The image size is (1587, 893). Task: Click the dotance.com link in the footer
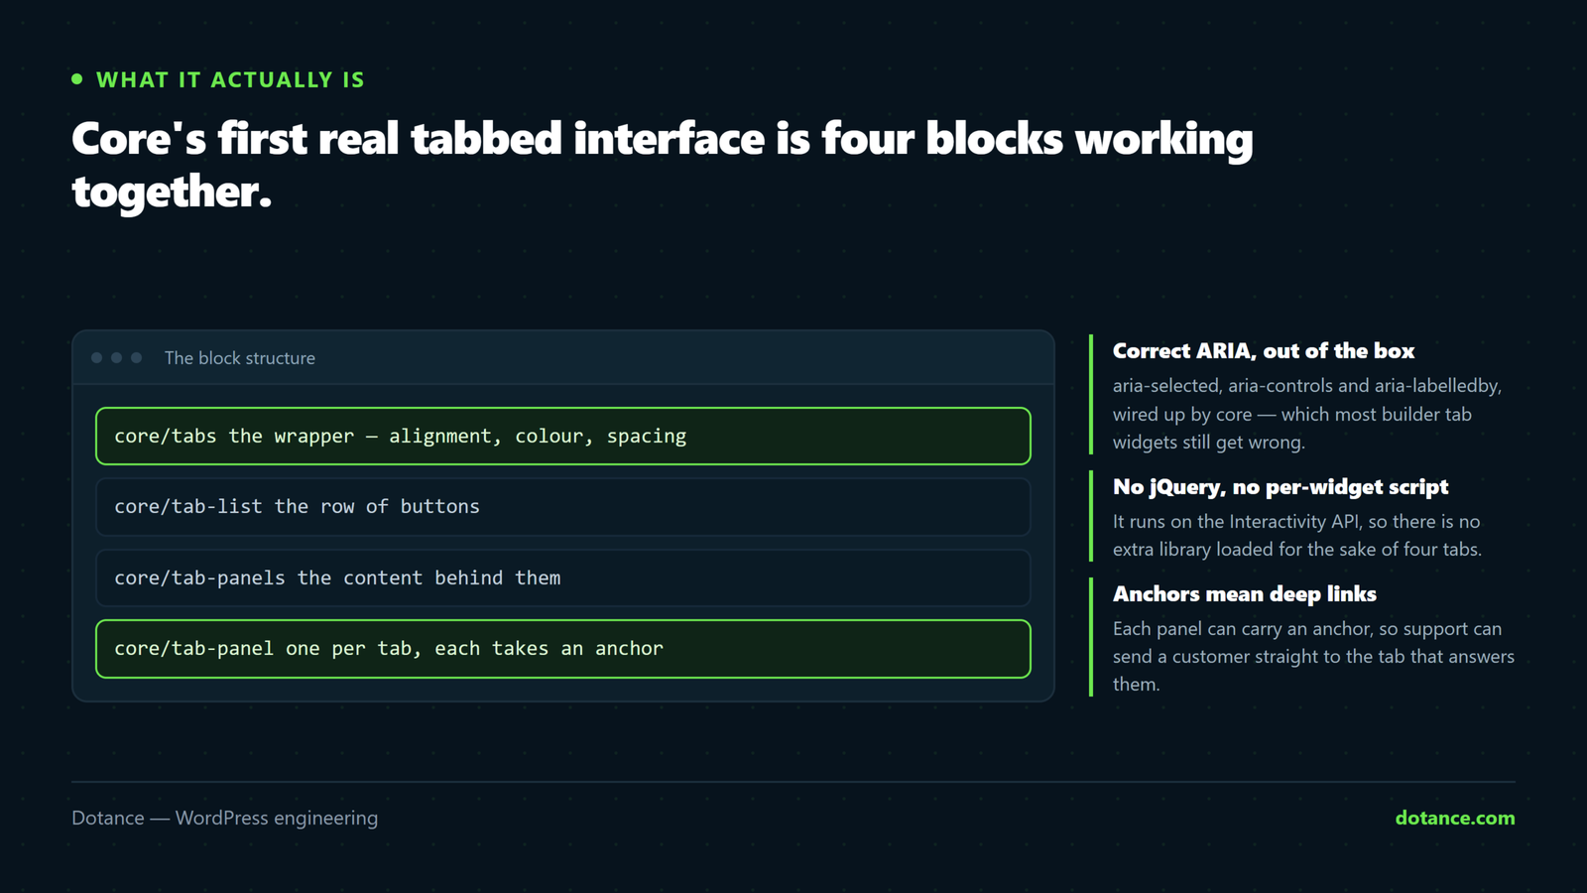[x=1454, y=818]
